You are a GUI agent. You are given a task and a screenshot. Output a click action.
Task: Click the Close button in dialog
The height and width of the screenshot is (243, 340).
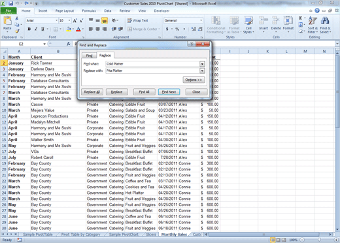pos(196,92)
